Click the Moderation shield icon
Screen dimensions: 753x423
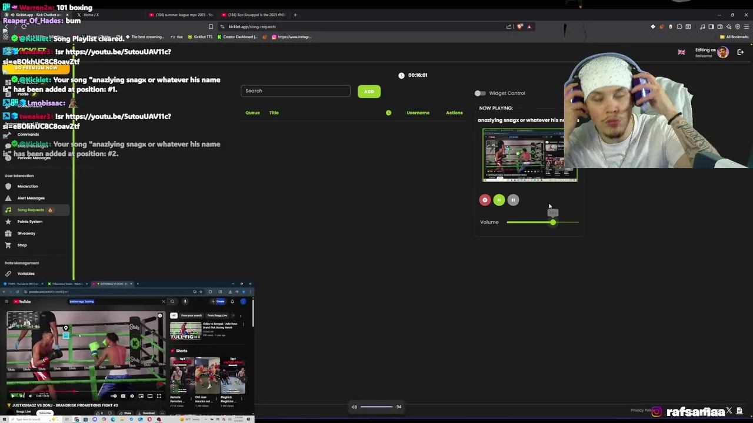click(x=8, y=186)
